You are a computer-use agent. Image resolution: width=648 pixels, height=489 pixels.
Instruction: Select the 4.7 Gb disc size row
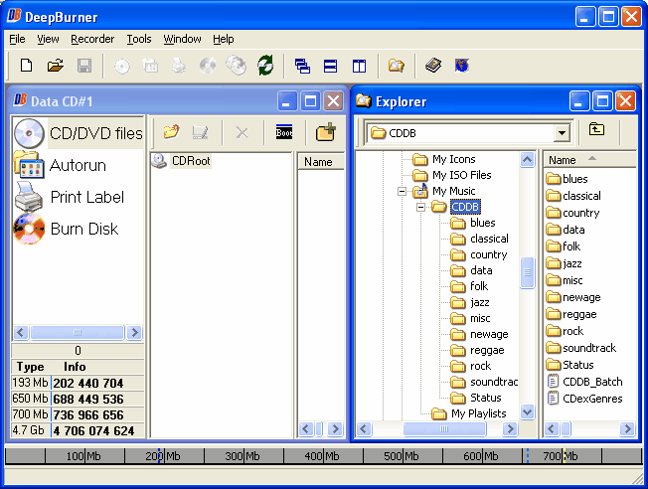coord(78,430)
